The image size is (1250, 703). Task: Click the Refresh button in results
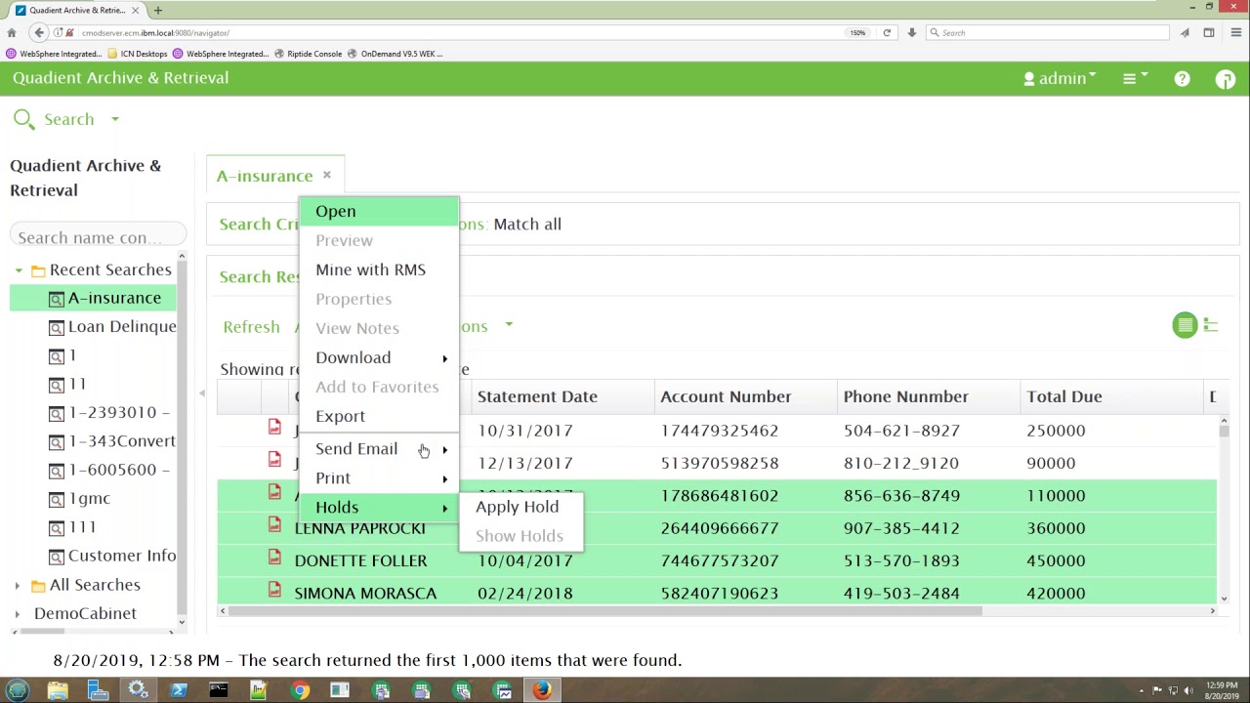click(x=251, y=327)
